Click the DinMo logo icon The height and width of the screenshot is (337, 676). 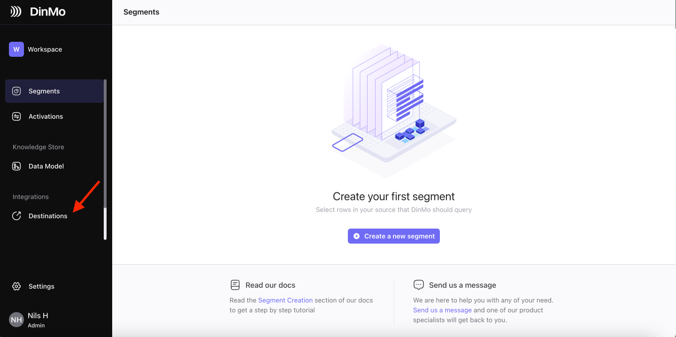(x=16, y=12)
